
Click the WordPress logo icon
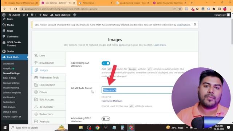[4, 15]
